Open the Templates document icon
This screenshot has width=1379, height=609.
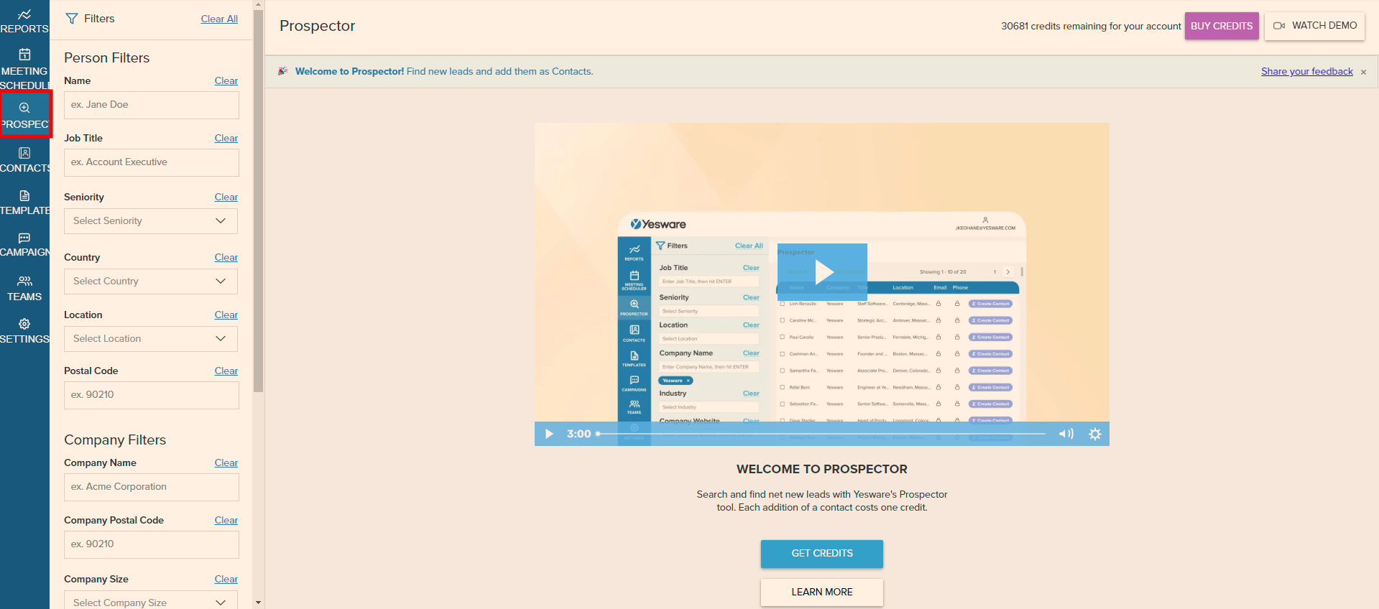point(24,195)
